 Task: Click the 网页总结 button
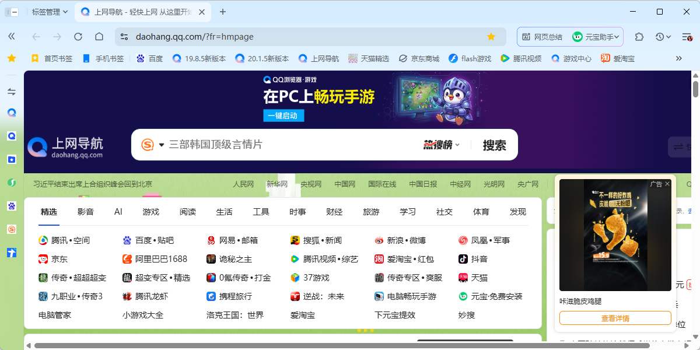542,37
